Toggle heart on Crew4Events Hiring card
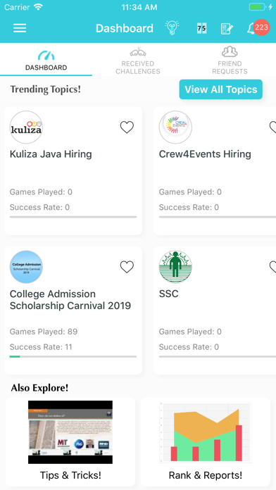The width and height of the screenshot is (276, 490). pos(272,127)
